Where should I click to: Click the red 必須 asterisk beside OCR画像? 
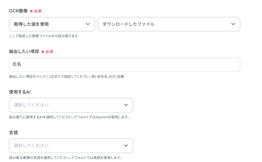click(x=31, y=11)
